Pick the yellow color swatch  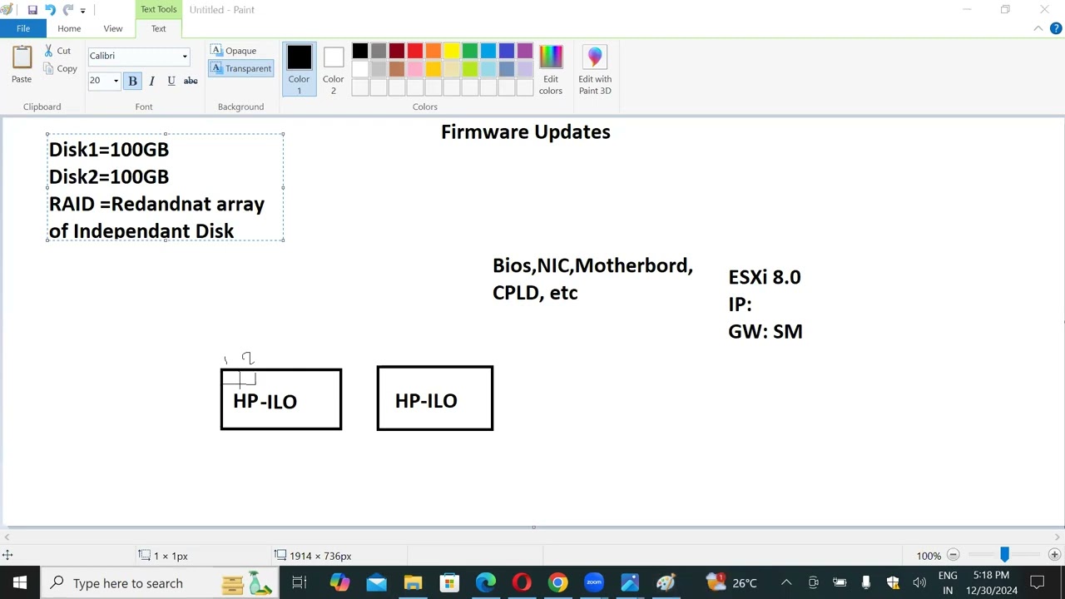(x=452, y=52)
